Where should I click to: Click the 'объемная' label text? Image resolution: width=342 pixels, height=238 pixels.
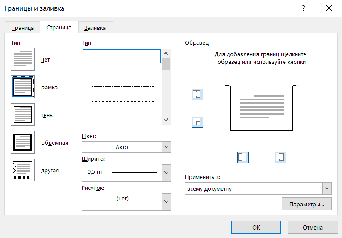(54, 143)
